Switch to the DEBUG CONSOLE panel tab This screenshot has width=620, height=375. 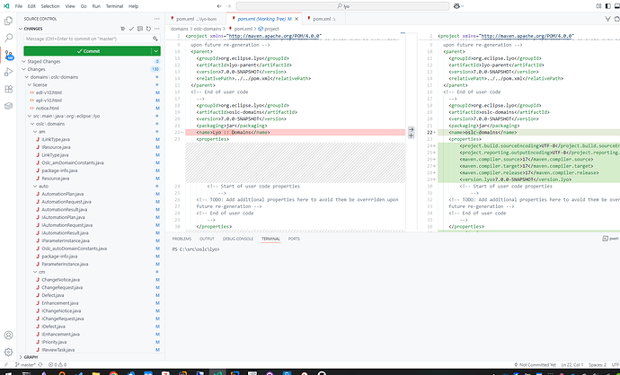tap(237, 239)
